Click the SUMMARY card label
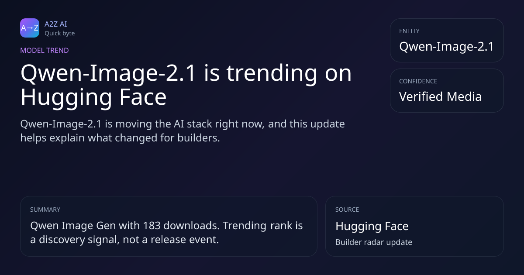This screenshot has height=275, width=524. (x=45, y=210)
